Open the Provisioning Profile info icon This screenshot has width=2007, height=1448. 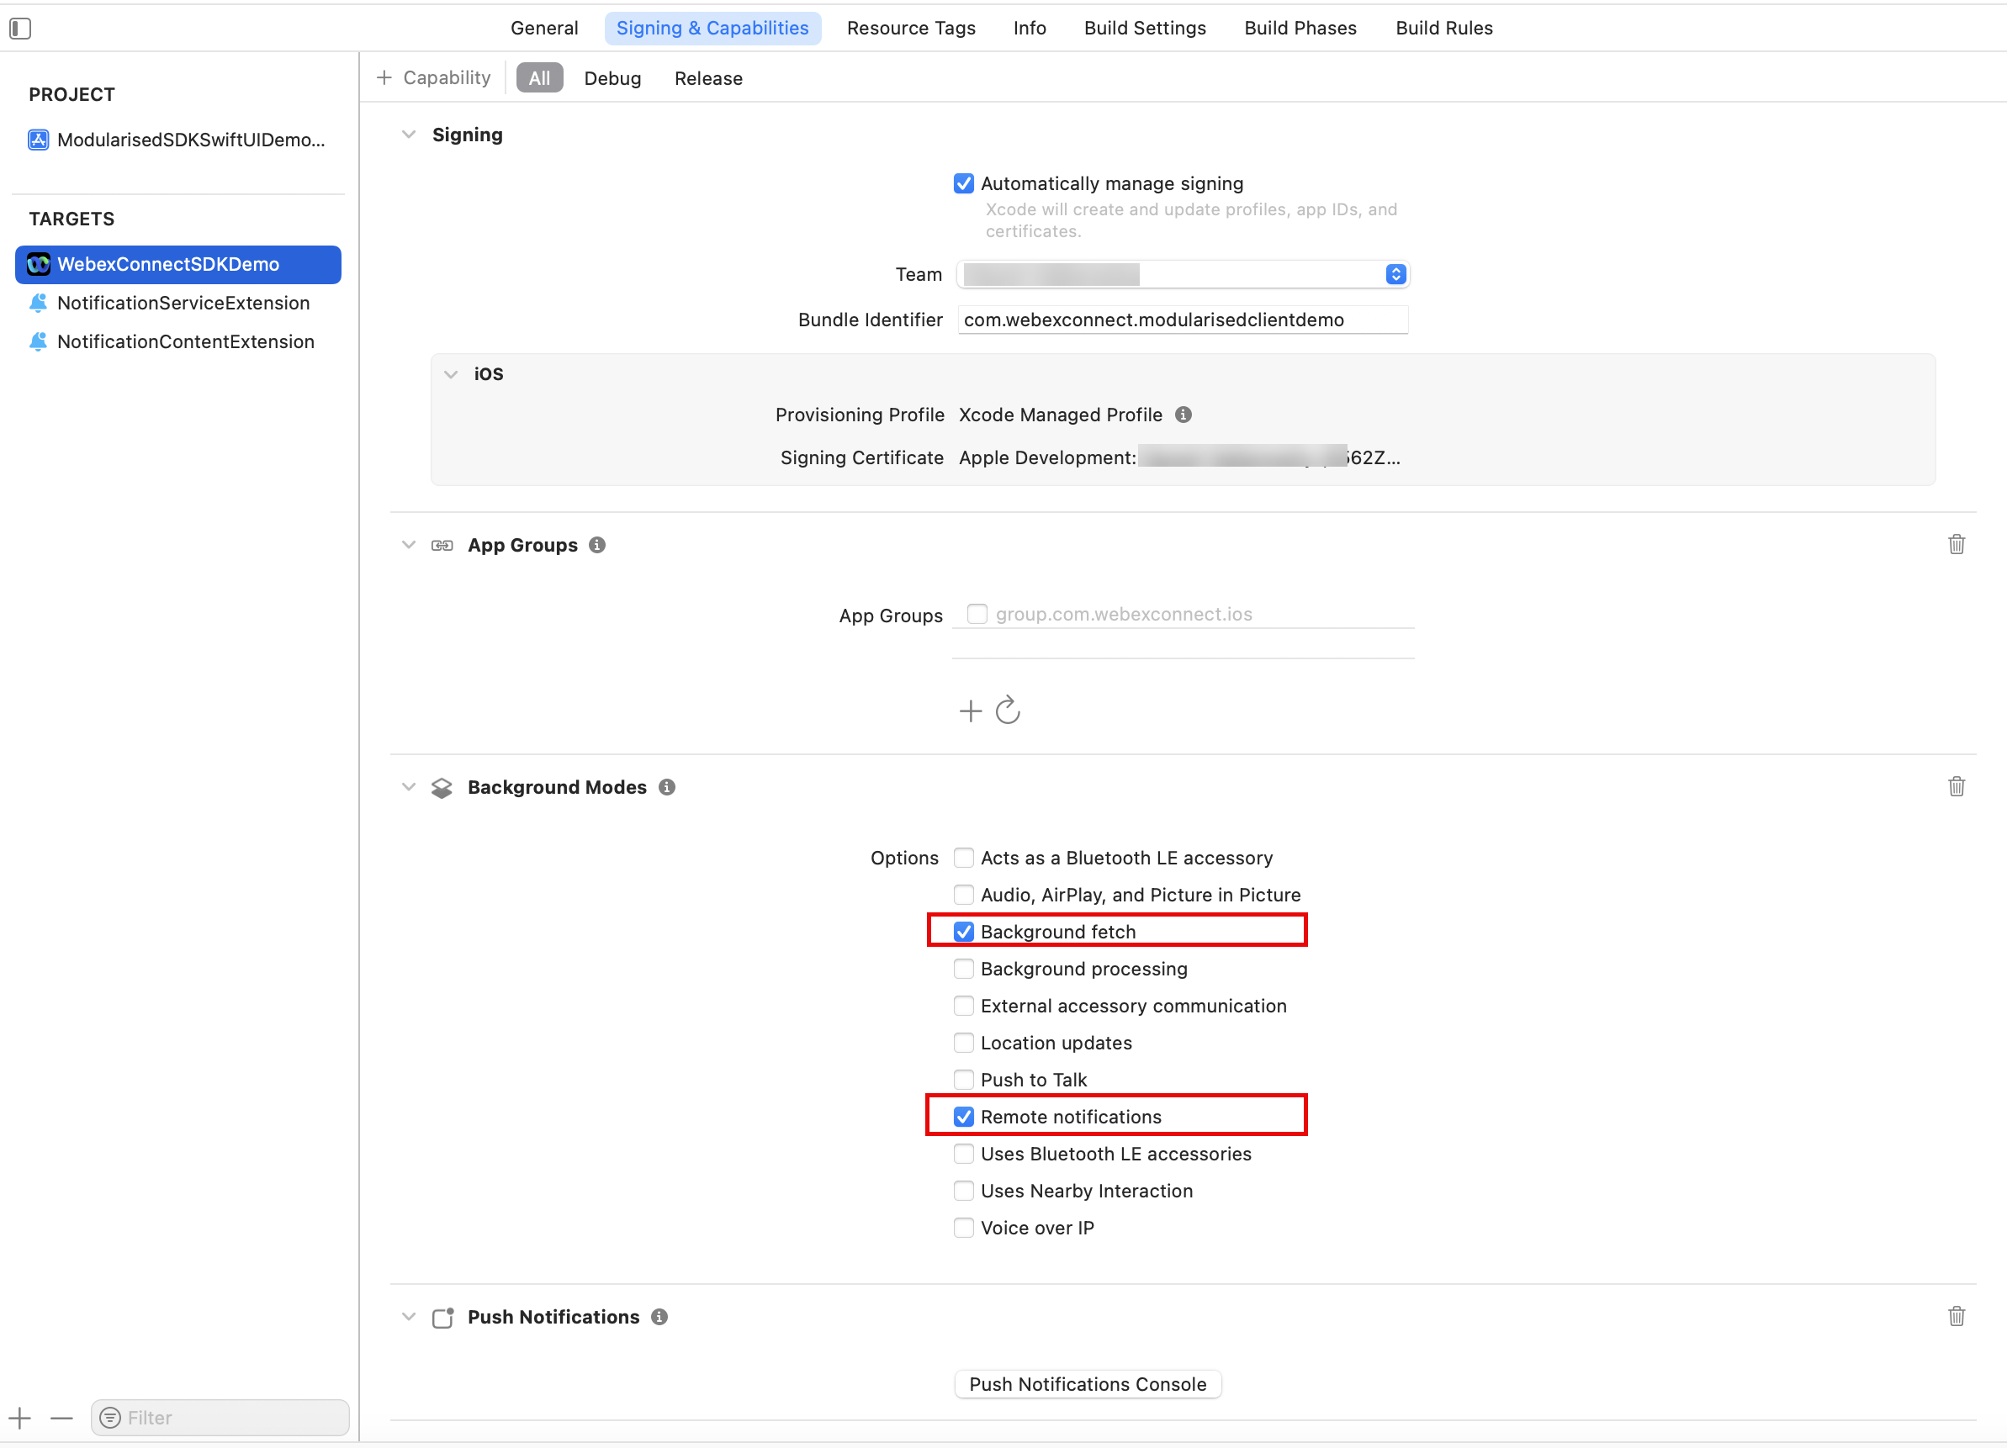[1184, 415]
